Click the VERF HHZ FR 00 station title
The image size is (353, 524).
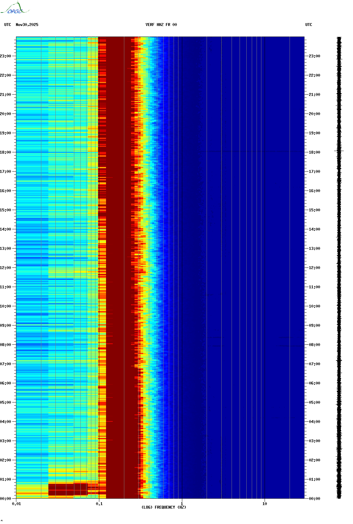pos(161,25)
